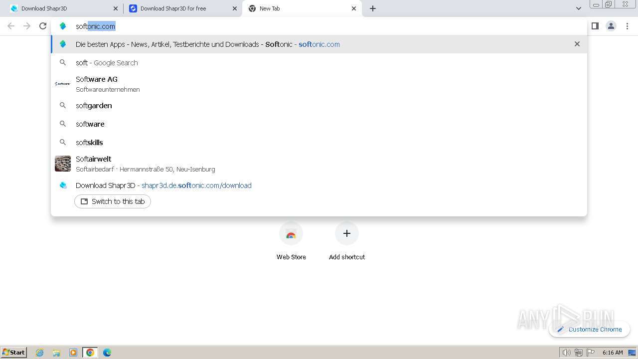The width and height of the screenshot is (638, 359).
Task: Click the Softairwelt thumbnail image
Action: click(x=63, y=164)
